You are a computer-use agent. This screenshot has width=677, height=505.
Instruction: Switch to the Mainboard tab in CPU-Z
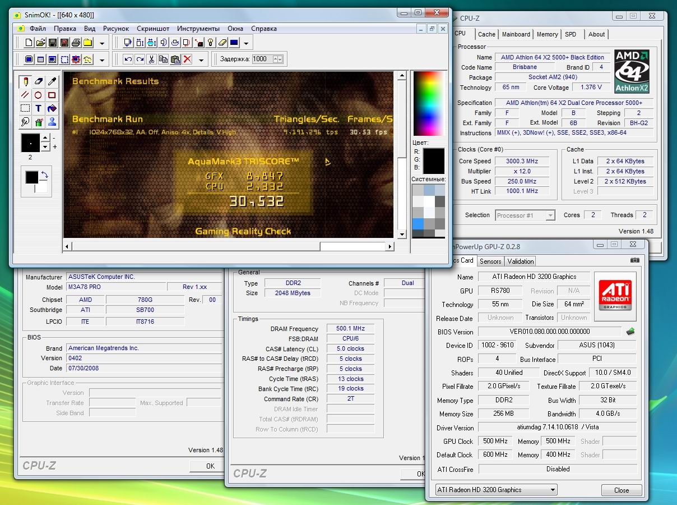tap(516, 34)
